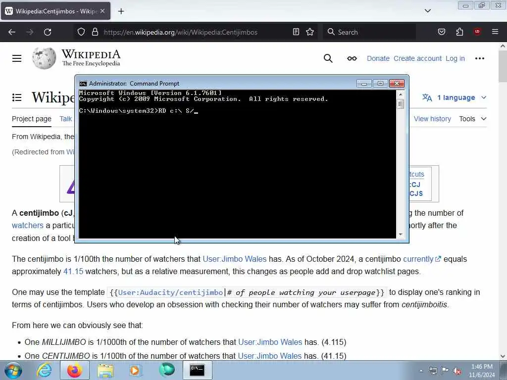Open User:Jimbo Wales link in CENTIJIMBO bullet

(x=270, y=356)
